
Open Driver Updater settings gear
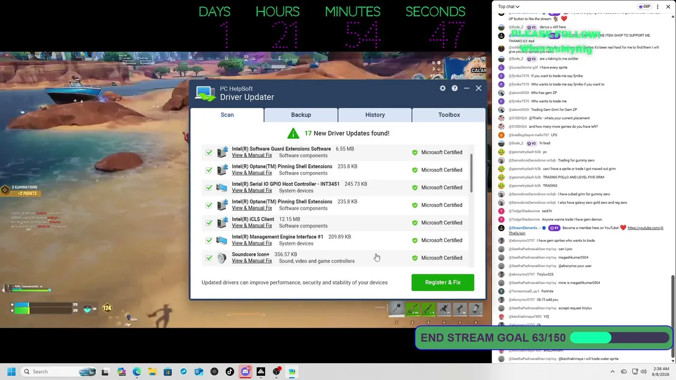point(443,88)
